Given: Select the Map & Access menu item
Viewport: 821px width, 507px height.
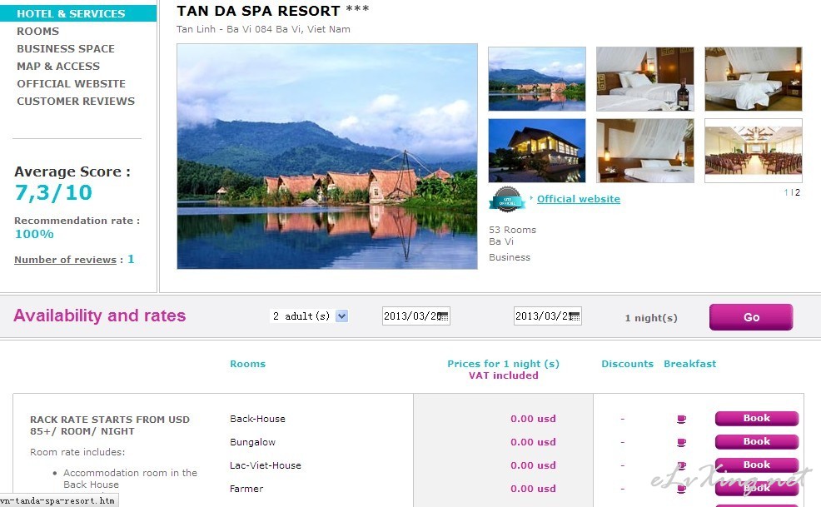Looking at the screenshot, I should click(x=58, y=67).
